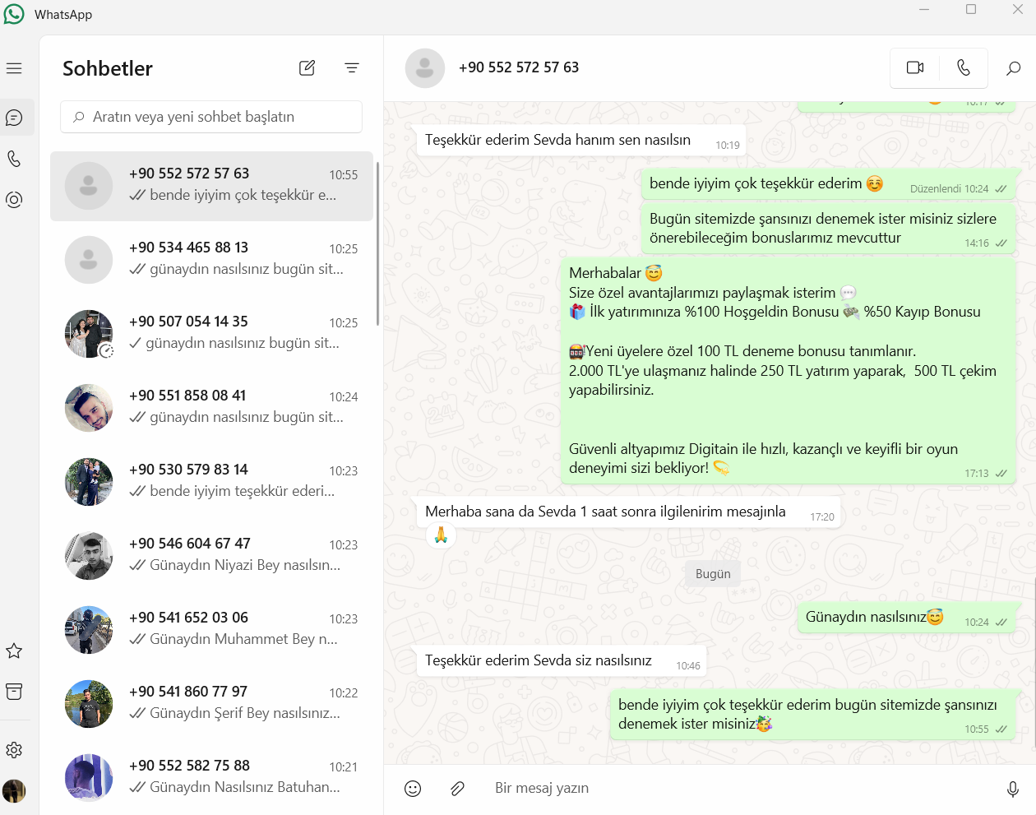Open chat with +90 534 465 88 13
Screen dimensions: 1036x815
[x=211, y=260]
